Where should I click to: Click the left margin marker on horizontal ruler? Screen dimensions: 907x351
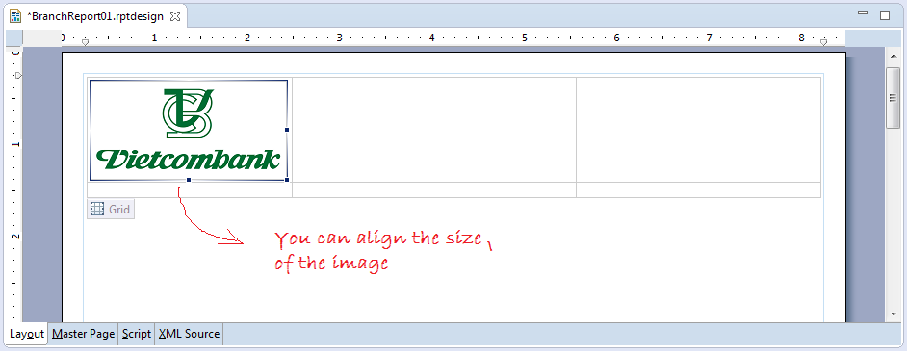pos(86,42)
